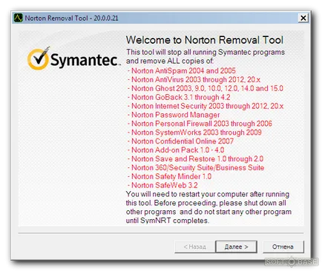
Task: Click 'Norton GoBack 3.1 through 4.2' line
Action: [x=179, y=97]
